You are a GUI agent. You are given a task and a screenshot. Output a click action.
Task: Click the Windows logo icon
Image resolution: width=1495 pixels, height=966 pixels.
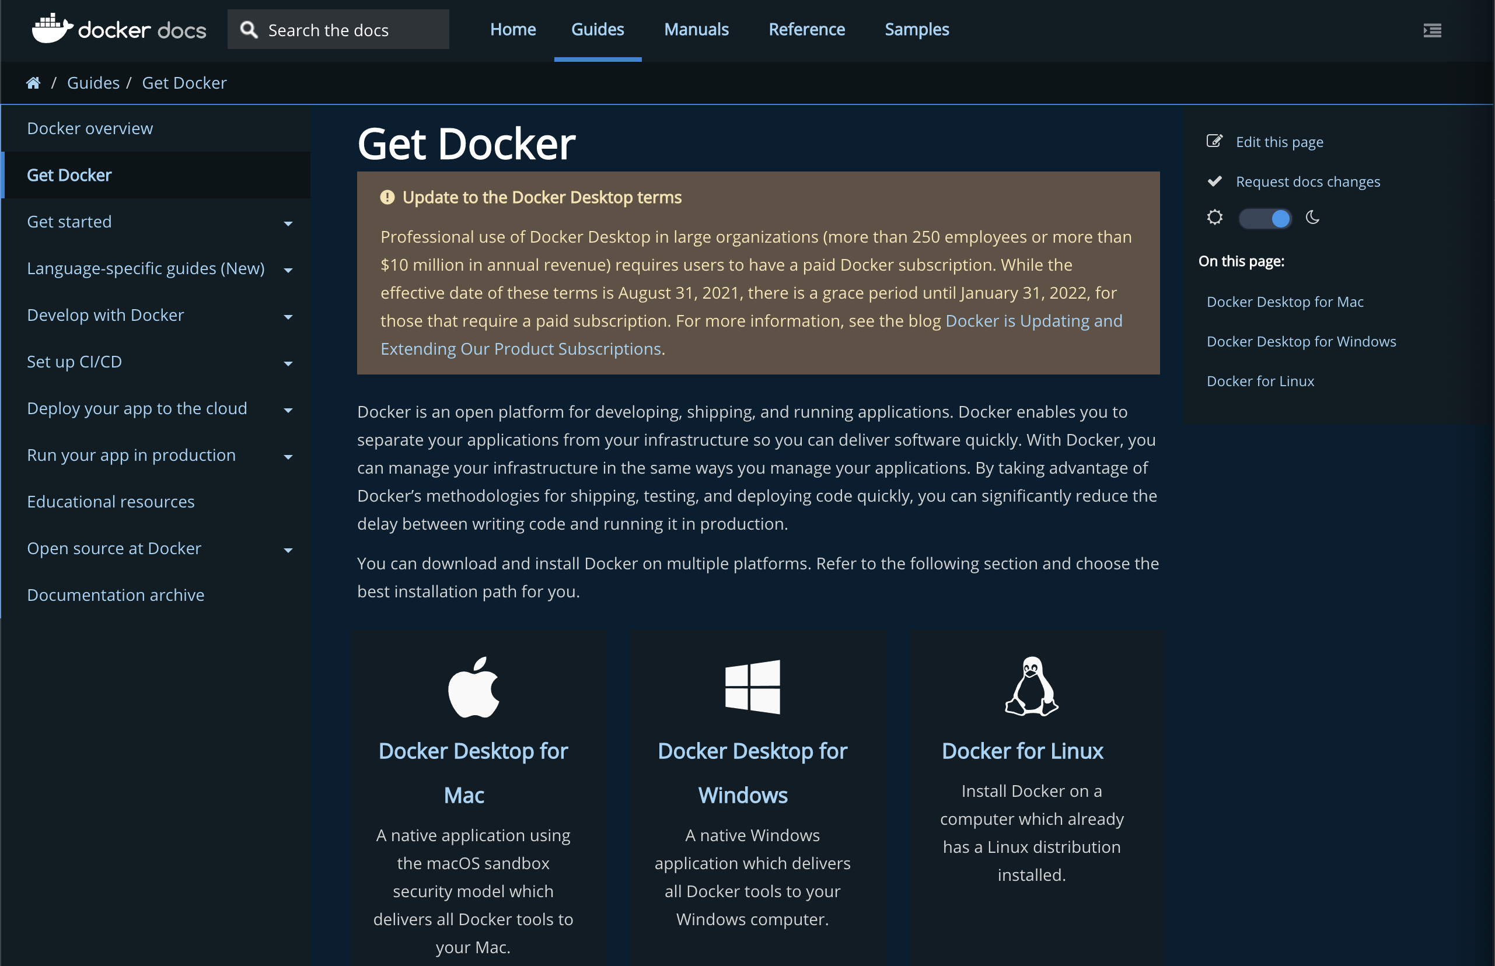pyautogui.click(x=752, y=686)
